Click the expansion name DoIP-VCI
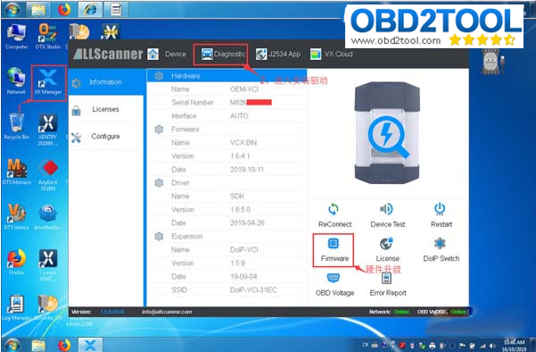The image size is (536, 352). coord(243,250)
